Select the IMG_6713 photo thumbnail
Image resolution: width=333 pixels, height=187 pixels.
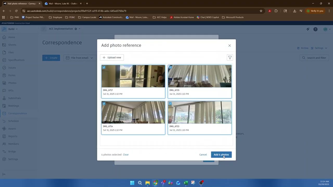coord(200,112)
